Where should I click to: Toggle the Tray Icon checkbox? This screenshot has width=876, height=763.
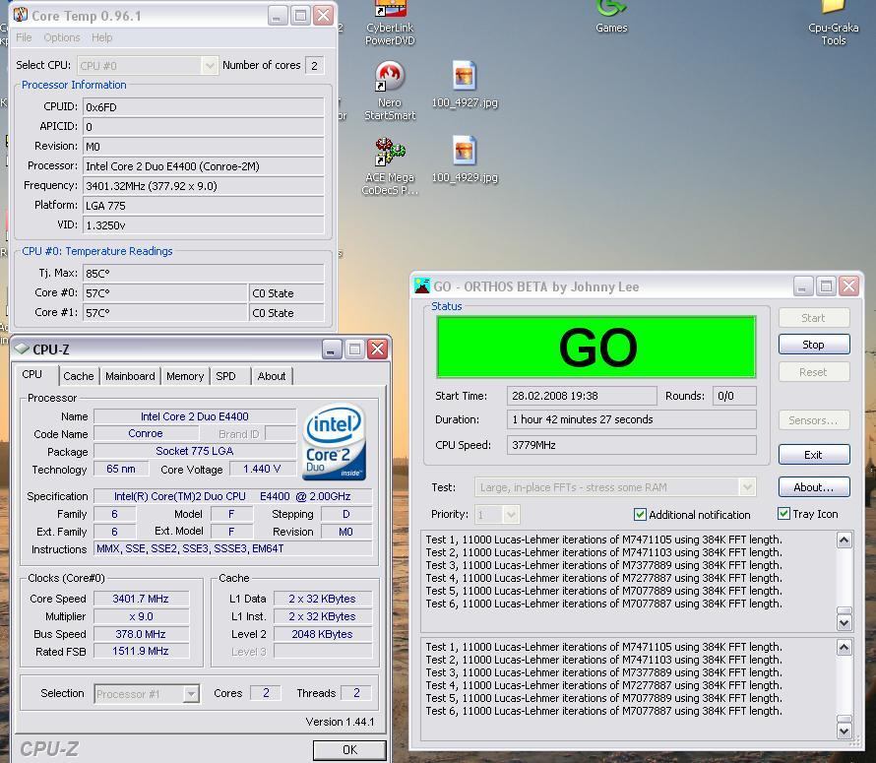click(x=783, y=513)
